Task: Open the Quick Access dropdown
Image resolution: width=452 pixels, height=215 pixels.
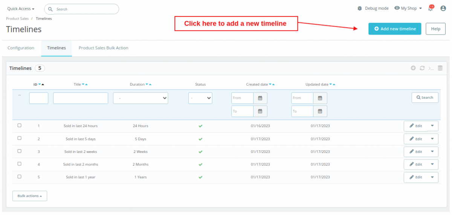Action: pyautogui.click(x=21, y=9)
